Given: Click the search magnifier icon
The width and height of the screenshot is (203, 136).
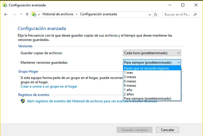Looking at the screenshot, I should click(x=195, y=14).
